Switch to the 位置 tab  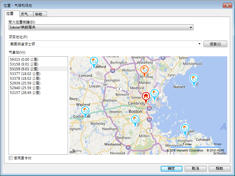click(x=12, y=14)
